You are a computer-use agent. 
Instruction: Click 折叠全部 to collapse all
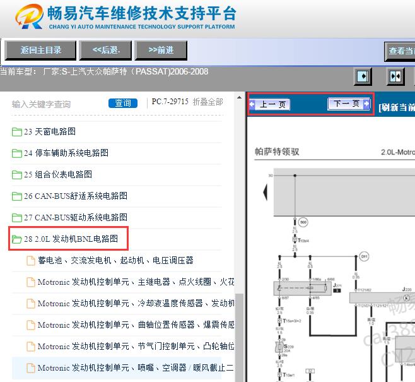(x=208, y=102)
